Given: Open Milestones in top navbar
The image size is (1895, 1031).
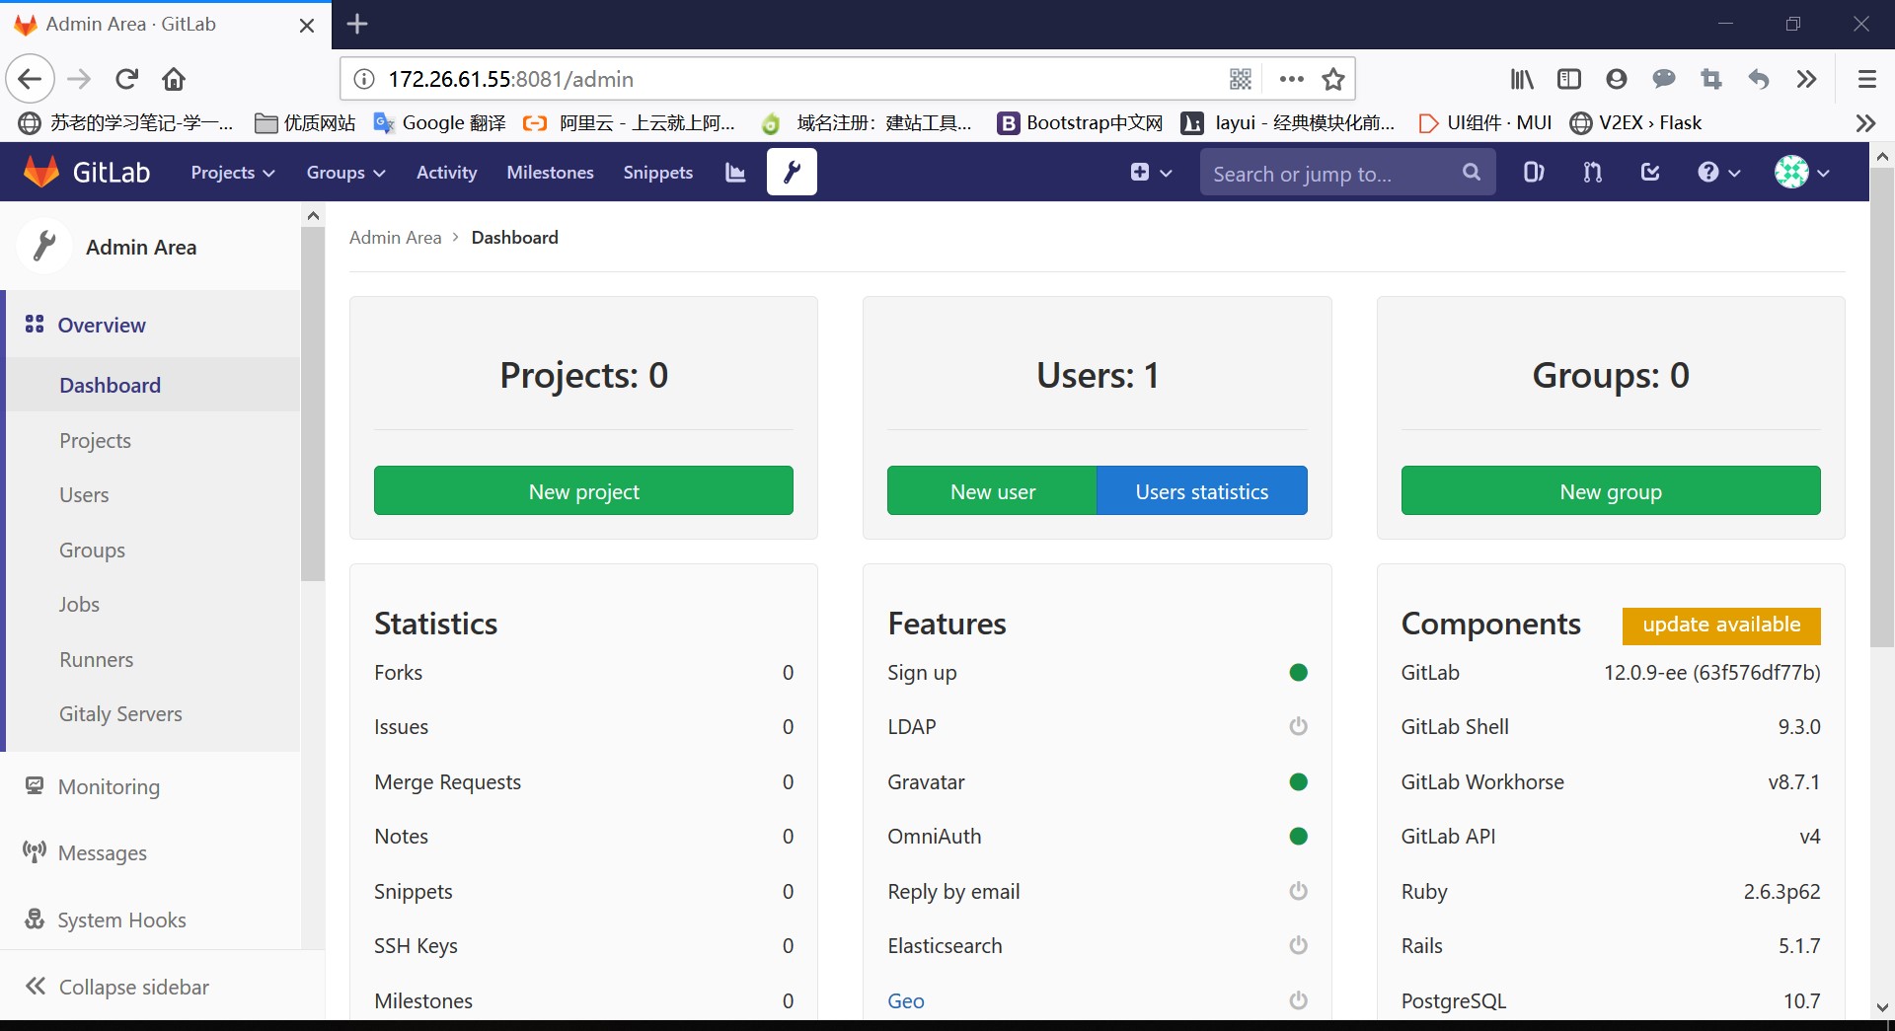Looking at the screenshot, I should click(550, 173).
